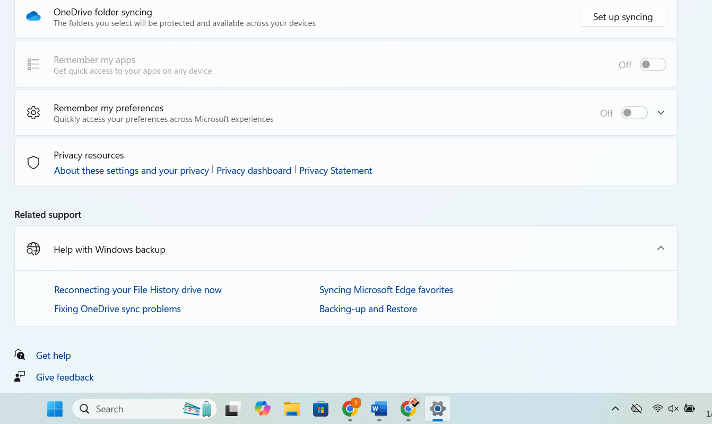The width and height of the screenshot is (712, 424).
Task: Click Fixing OneDrive sync problems link
Action: pos(117,309)
